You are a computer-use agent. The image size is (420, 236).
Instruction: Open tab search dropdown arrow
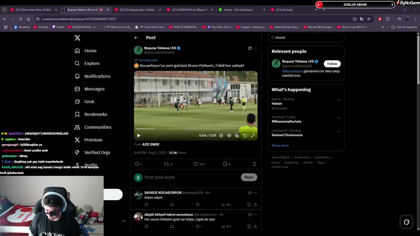(4, 10)
